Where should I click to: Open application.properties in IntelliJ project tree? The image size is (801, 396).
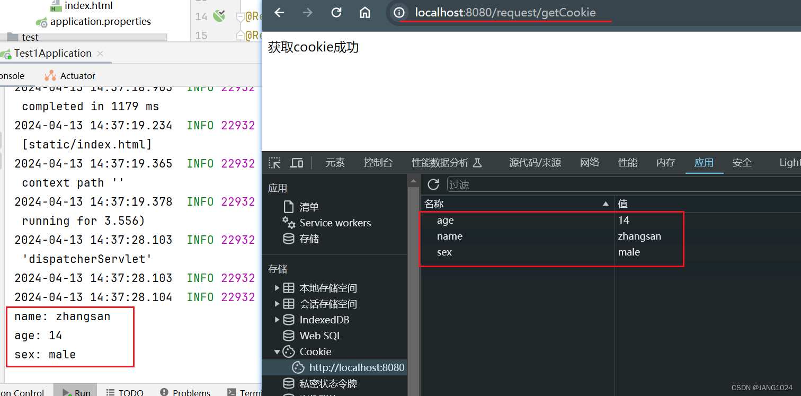101,22
